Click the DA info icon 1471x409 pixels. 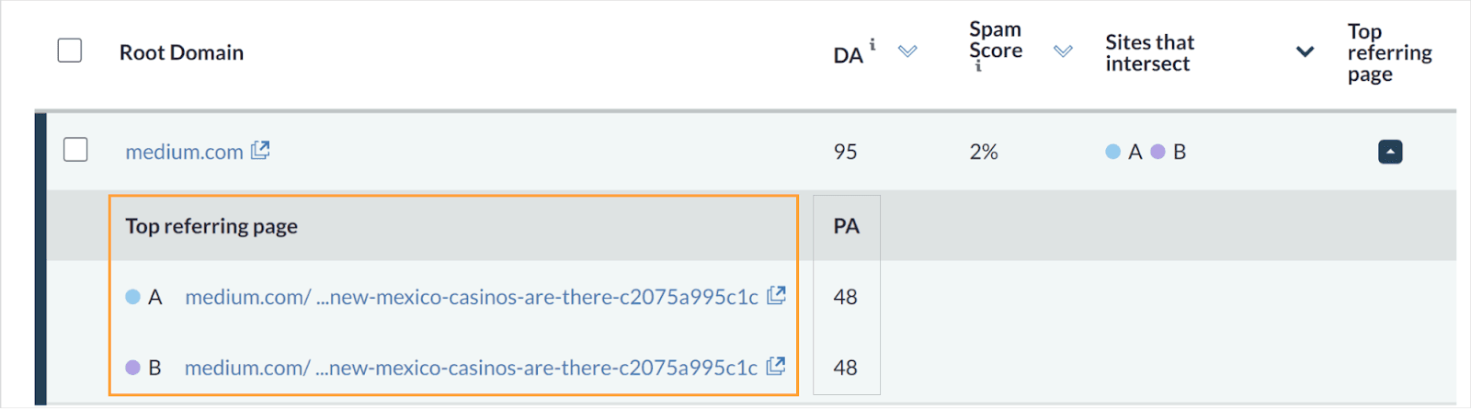[x=872, y=44]
